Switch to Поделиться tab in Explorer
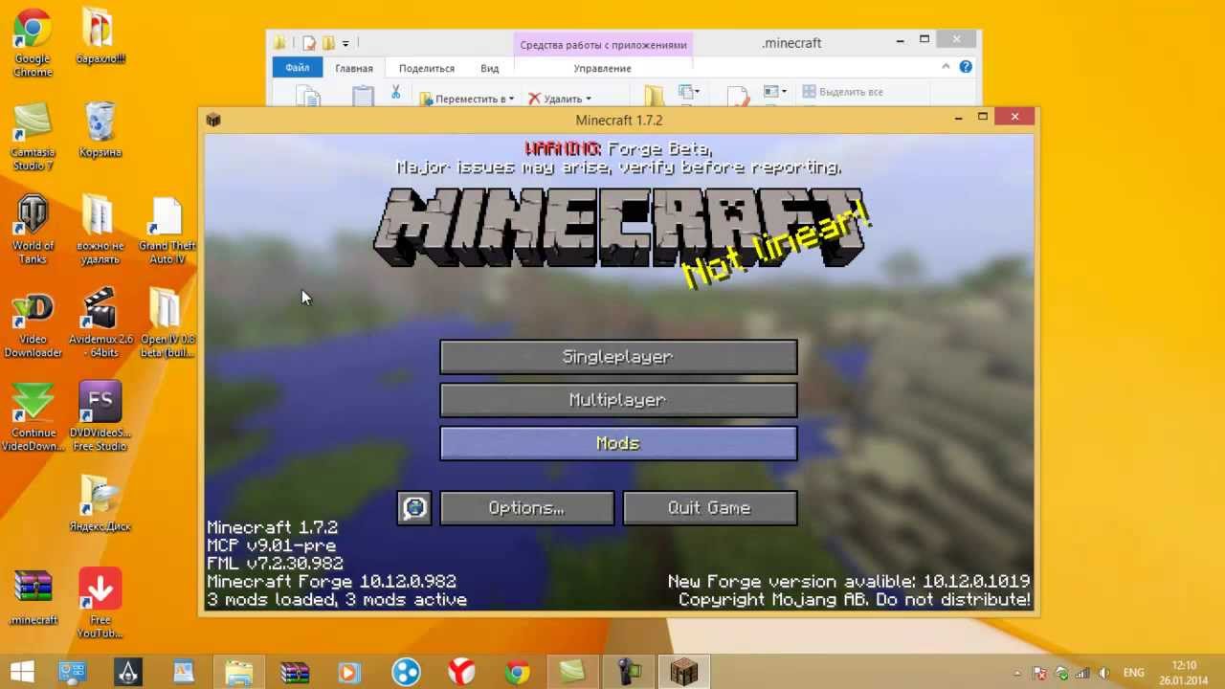 point(427,69)
